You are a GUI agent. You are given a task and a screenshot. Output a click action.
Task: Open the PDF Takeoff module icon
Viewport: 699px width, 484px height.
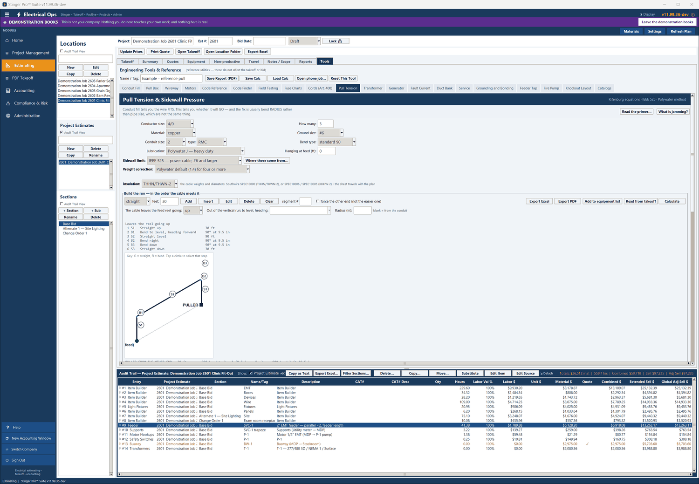7,78
